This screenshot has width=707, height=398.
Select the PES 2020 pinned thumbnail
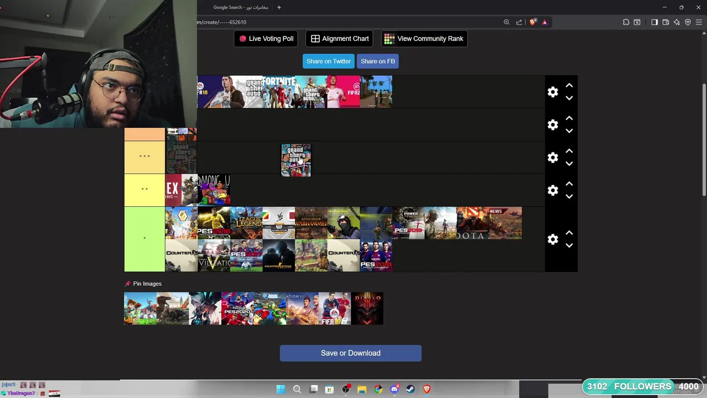[238, 308]
